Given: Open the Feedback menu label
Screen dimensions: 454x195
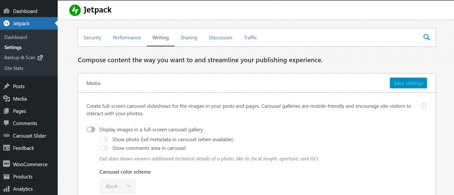Looking at the screenshot, I should pos(23,148).
